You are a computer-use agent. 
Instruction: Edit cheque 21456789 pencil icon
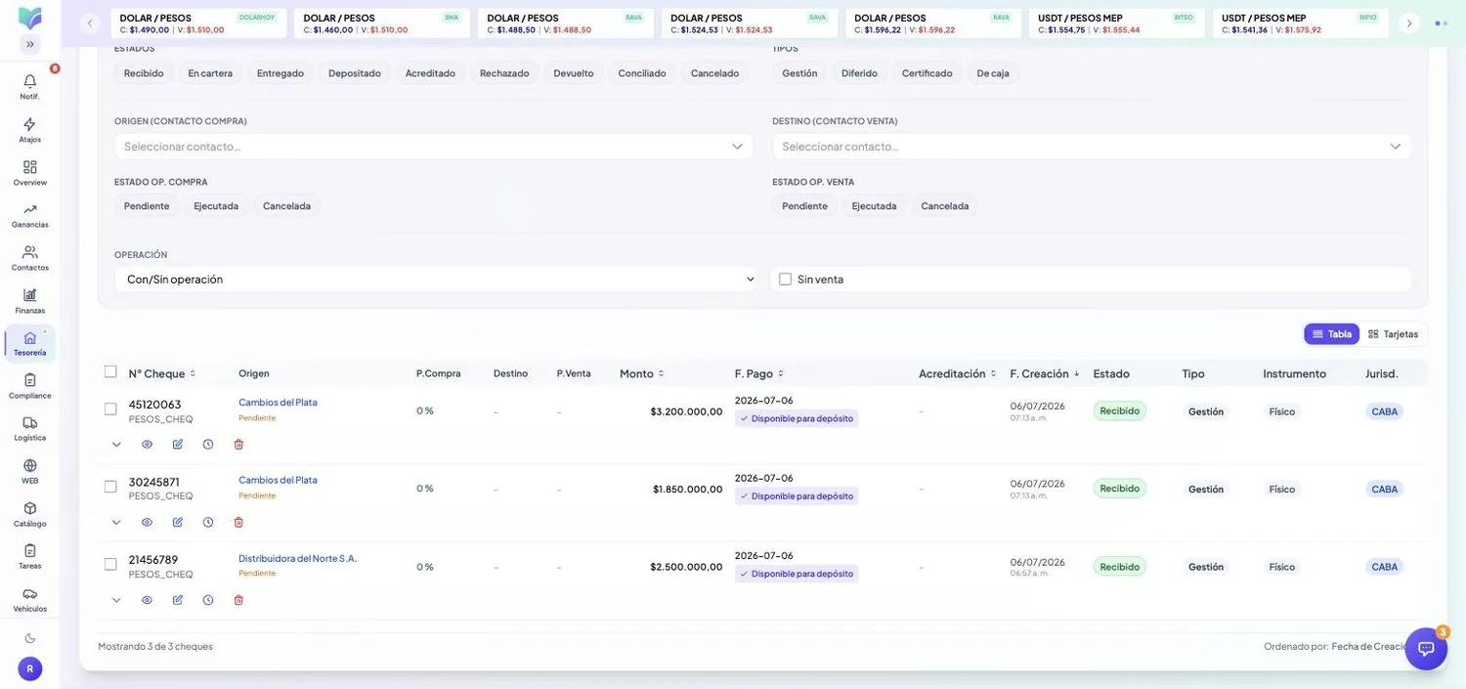coord(177,600)
